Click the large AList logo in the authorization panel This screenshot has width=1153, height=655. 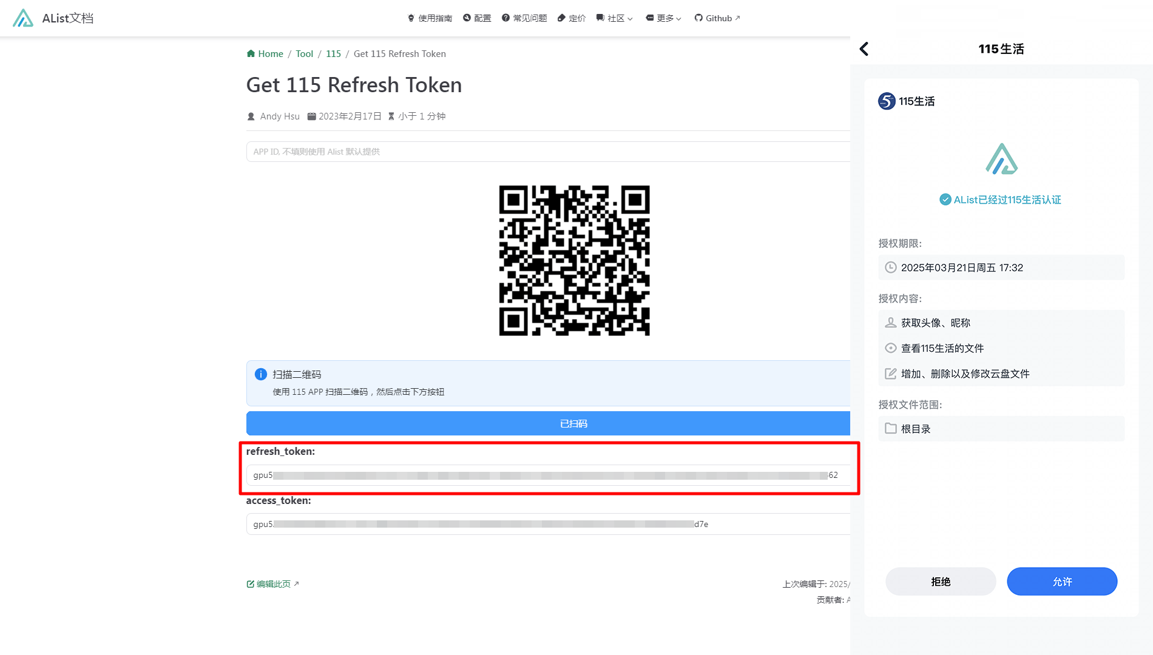pyautogui.click(x=1001, y=159)
